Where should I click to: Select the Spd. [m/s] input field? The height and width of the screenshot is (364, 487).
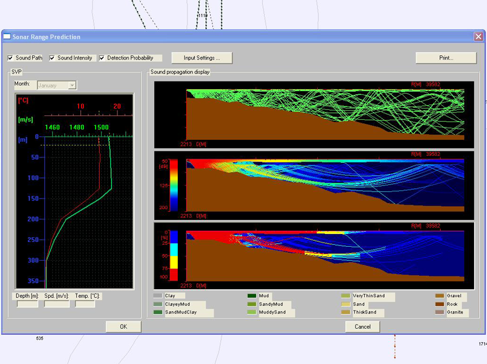pos(57,304)
